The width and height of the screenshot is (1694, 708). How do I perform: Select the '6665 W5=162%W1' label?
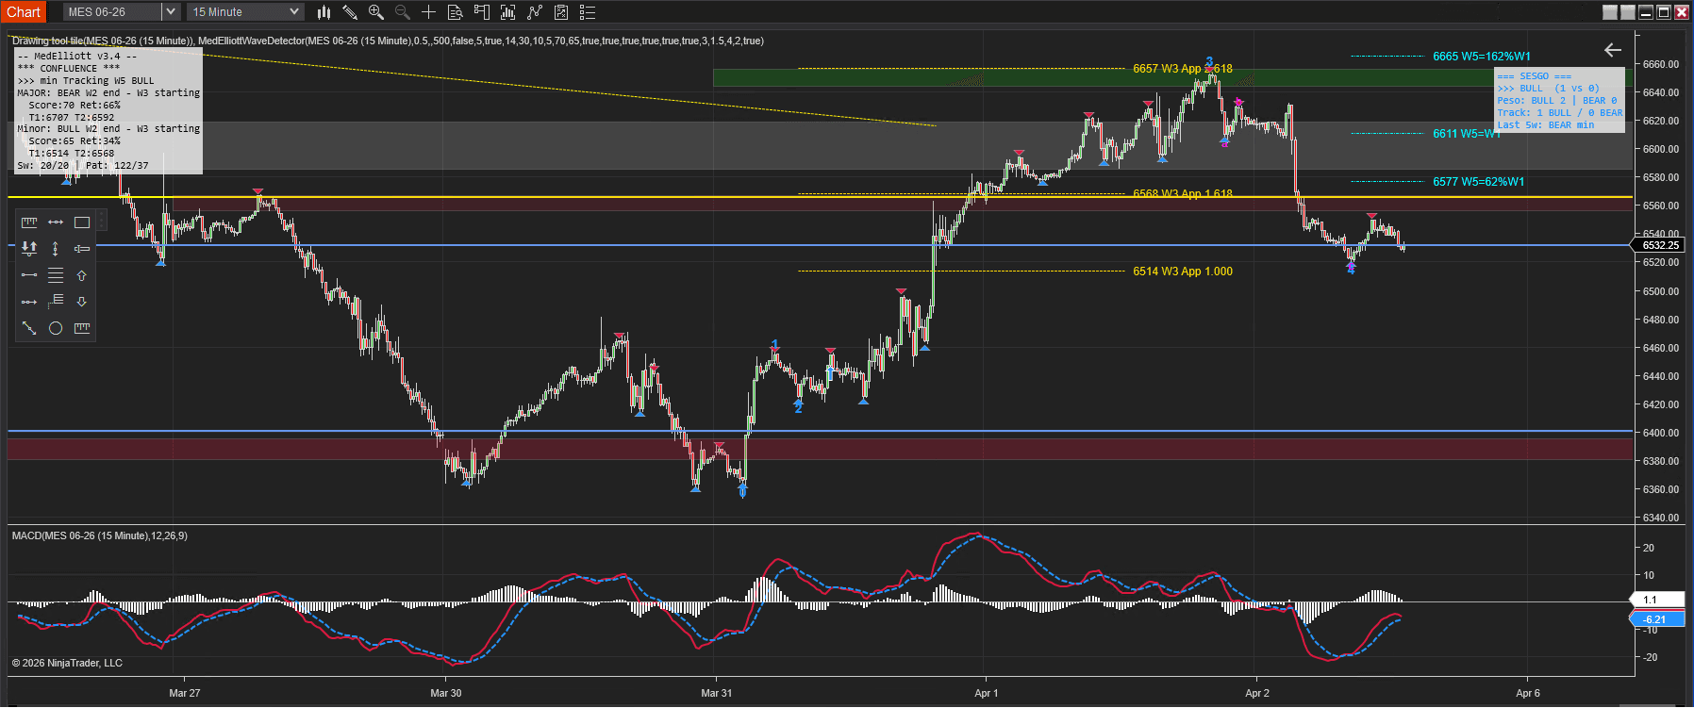[x=1482, y=57]
